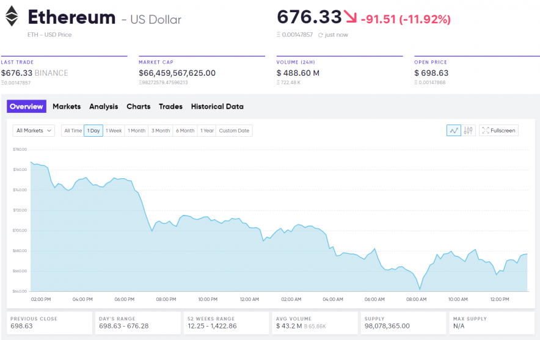Switch to the Markets tab
540x340 pixels.
tap(67, 107)
